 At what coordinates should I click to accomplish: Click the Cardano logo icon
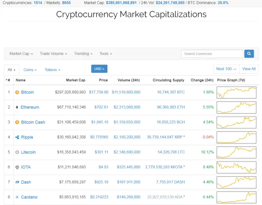(17, 197)
